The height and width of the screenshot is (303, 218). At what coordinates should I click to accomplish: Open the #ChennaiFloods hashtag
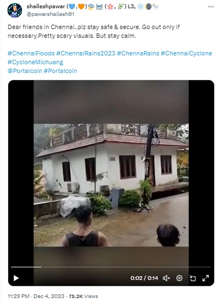point(31,53)
